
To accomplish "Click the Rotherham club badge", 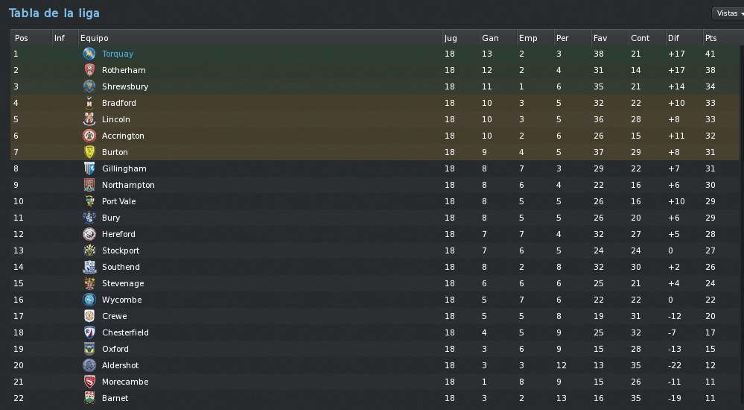I will pos(89,70).
